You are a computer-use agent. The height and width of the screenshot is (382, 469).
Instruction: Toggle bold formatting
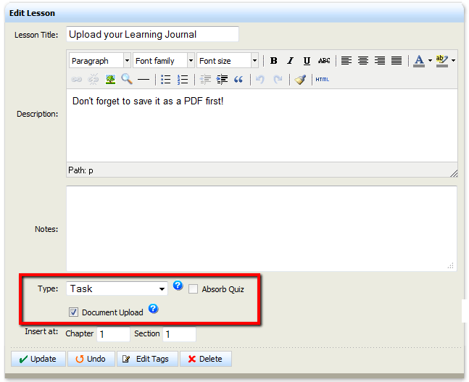tap(273, 61)
